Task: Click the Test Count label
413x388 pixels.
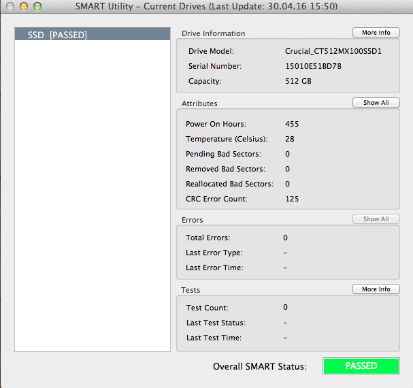Action: (x=208, y=308)
